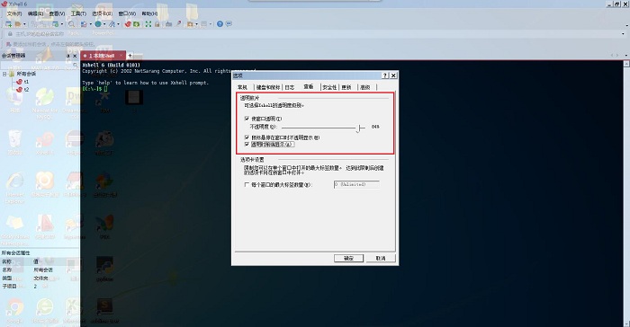Viewport: 630px width, 327px height.
Task: Click the 取消 button in the options dialog
Action: 381,259
